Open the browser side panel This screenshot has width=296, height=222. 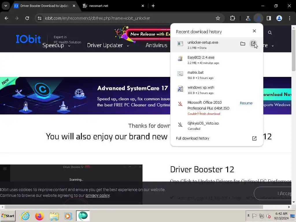pyautogui.click(x=269, y=18)
